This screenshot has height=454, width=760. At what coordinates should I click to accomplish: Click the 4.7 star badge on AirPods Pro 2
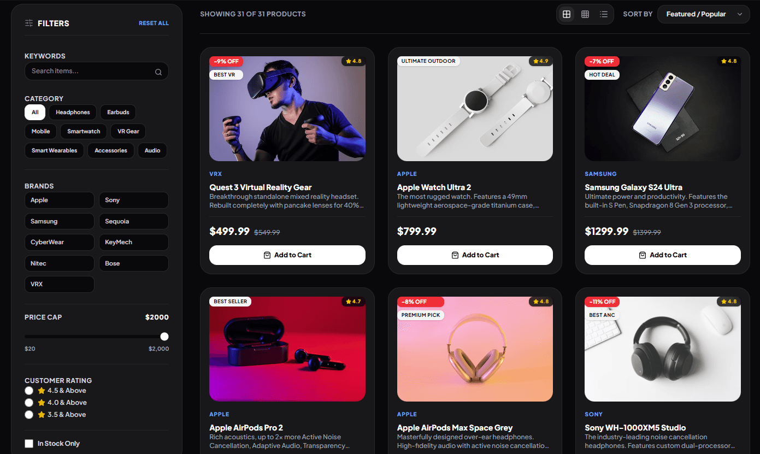point(354,302)
